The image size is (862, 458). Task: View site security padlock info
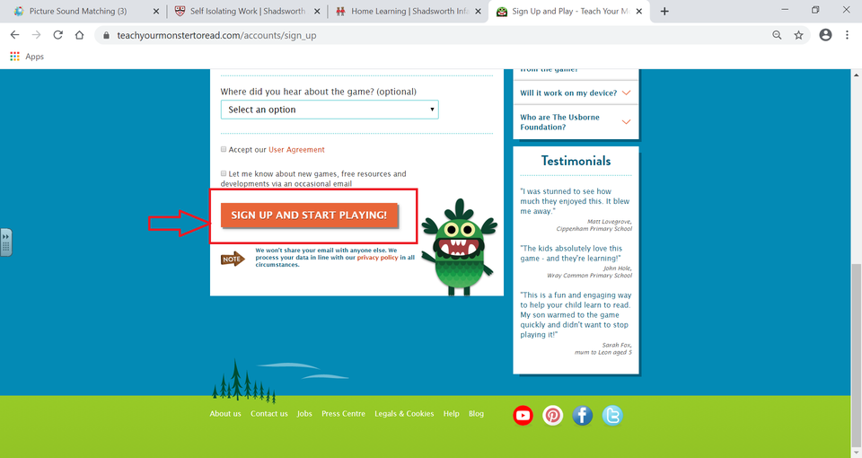tap(106, 35)
